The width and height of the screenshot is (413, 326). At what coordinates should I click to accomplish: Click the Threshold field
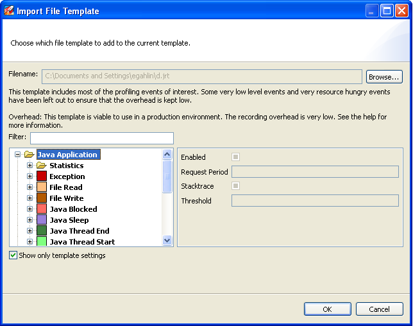pyautogui.click(x=315, y=201)
